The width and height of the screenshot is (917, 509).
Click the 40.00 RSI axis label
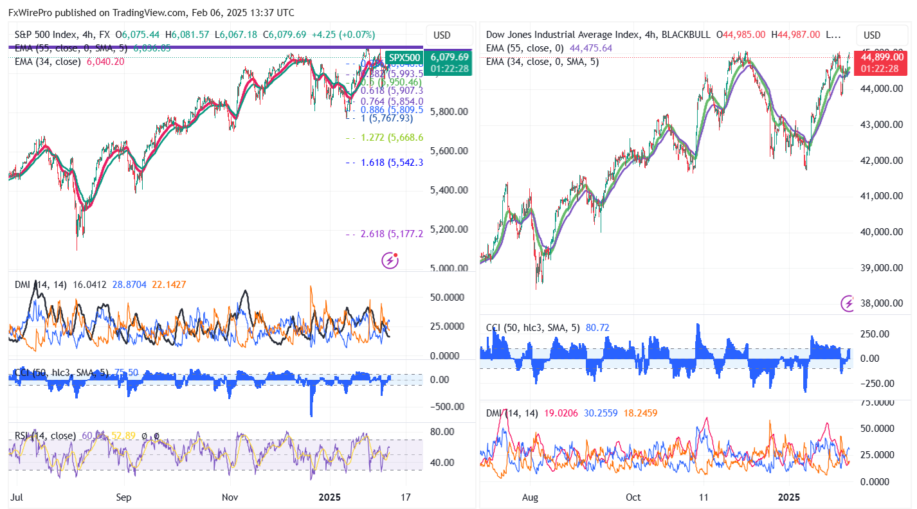click(x=442, y=463)
